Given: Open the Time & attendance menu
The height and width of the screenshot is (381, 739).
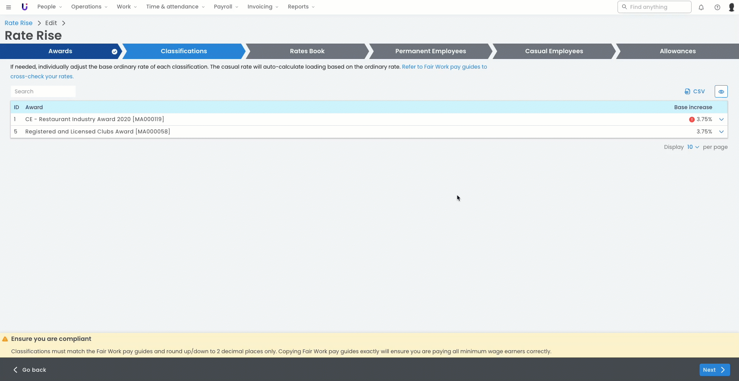Looking at the screenshot, I should tap(175, 7).
